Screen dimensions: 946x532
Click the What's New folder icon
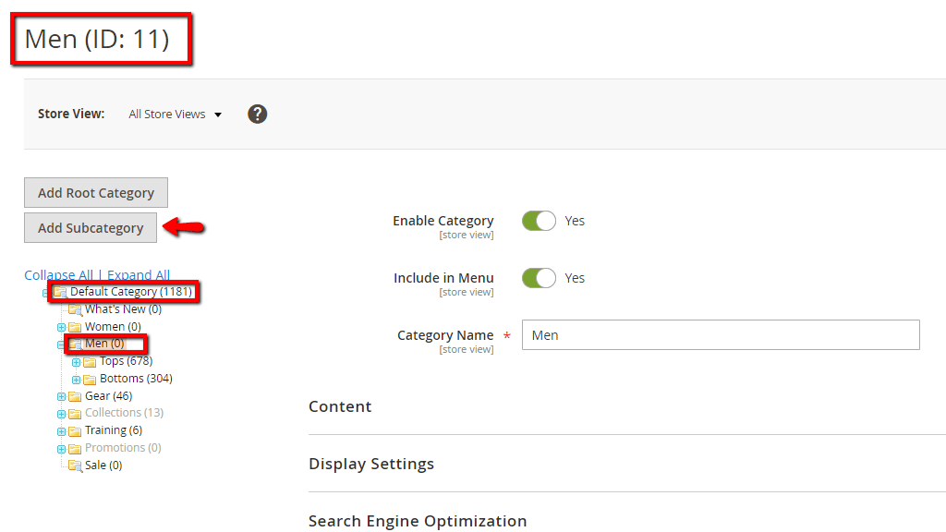75,309
